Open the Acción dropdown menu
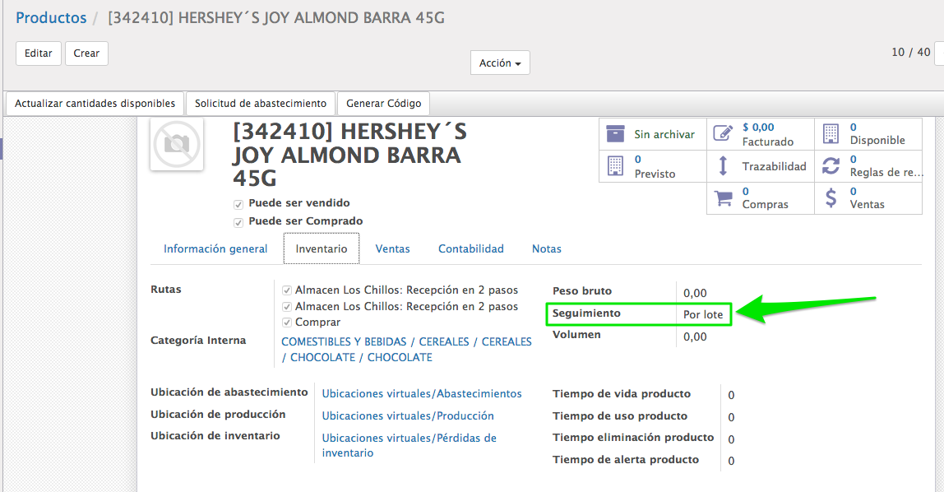Viewport: 944px width, 492px height. 500,63
